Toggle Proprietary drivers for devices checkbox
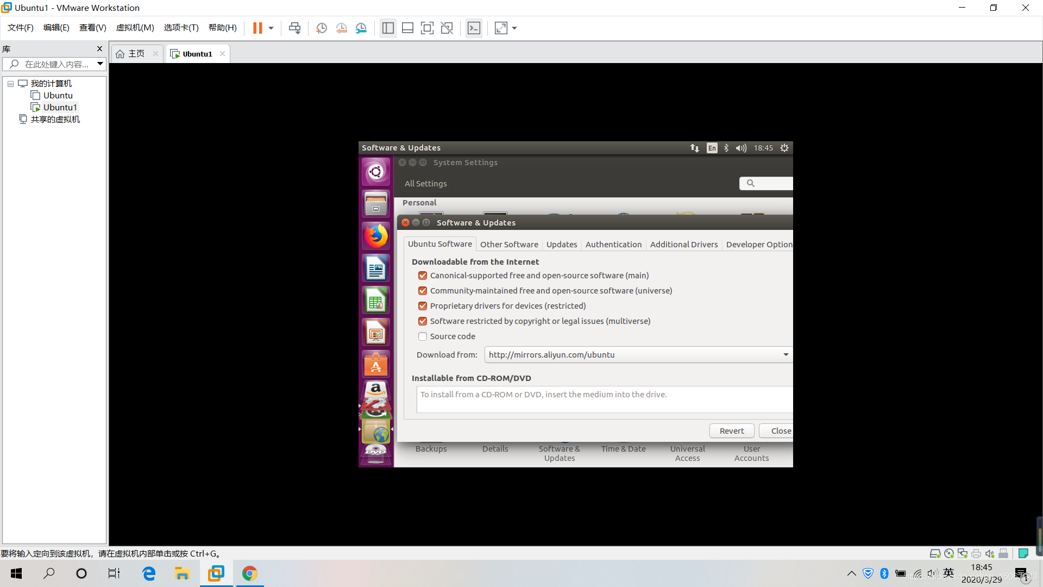This screenshot has width=1043, height=587. [422, 305]
